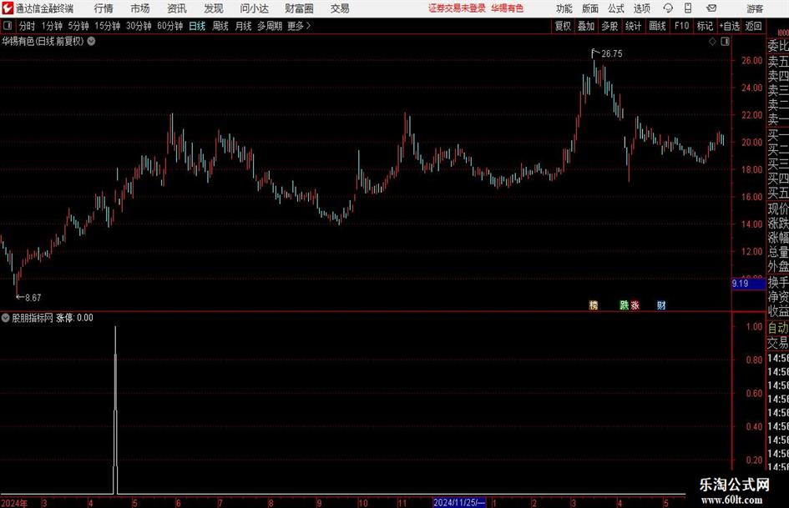Viewport: 789px width, 508px height.
Task: Open the 公式 menu
Action: pos(616,8)
